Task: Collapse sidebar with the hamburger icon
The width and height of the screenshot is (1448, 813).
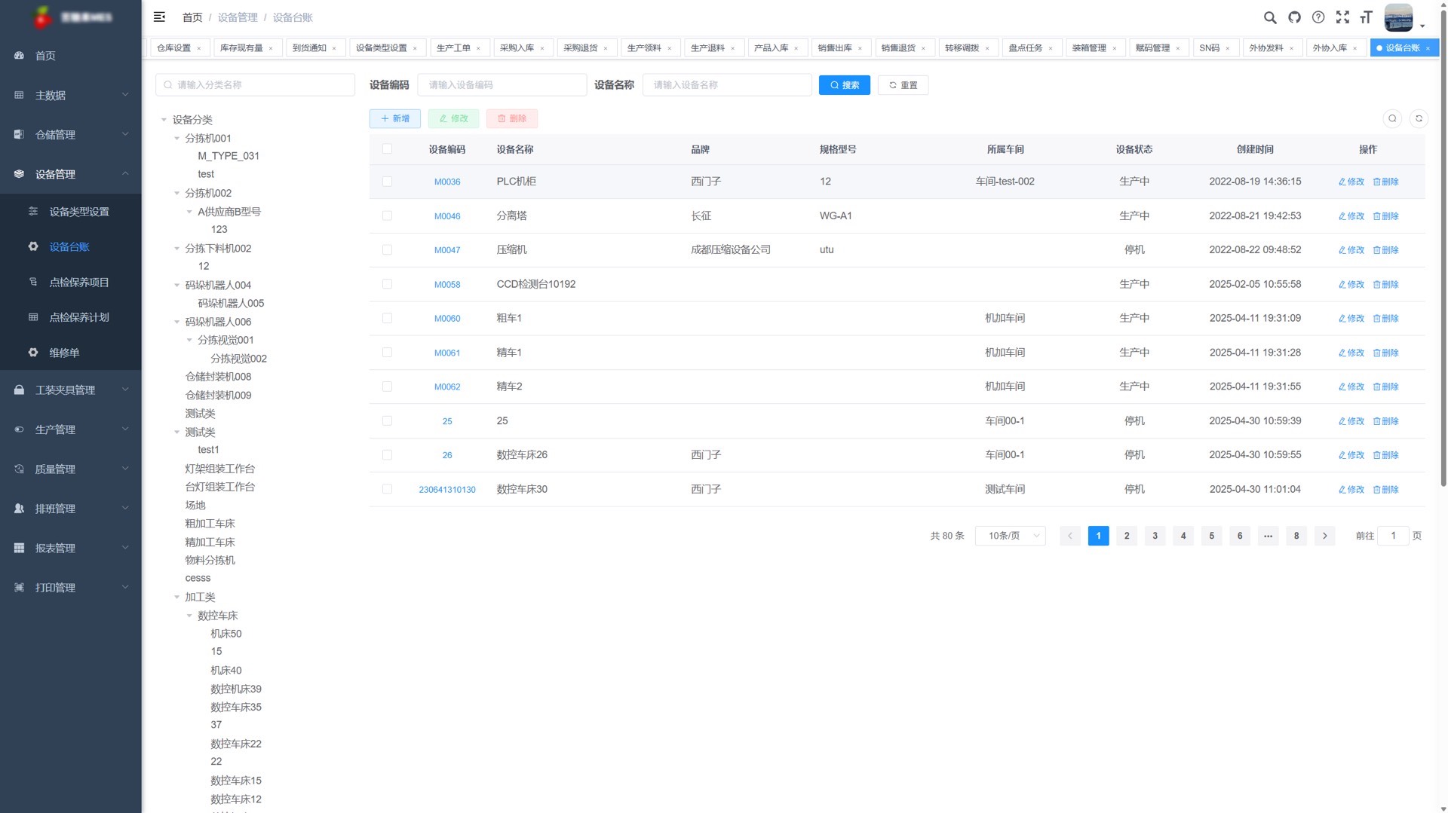Action: [159, 17]
